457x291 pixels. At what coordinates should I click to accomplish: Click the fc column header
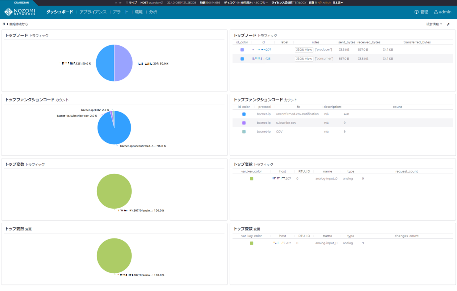299,107
